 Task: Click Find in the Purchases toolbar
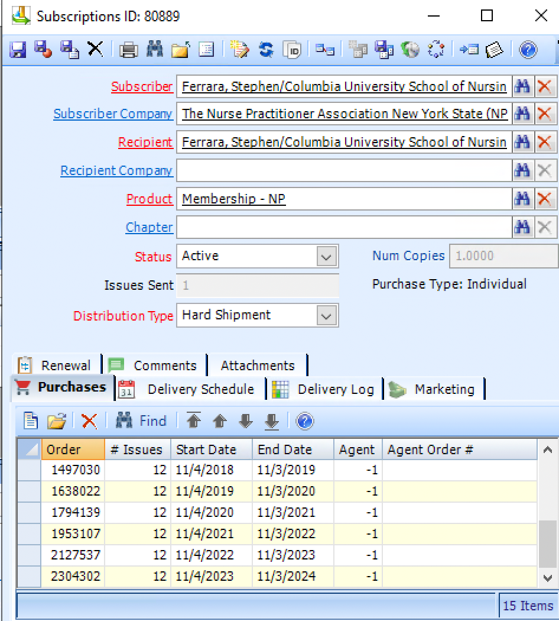(x=141, y=421)
